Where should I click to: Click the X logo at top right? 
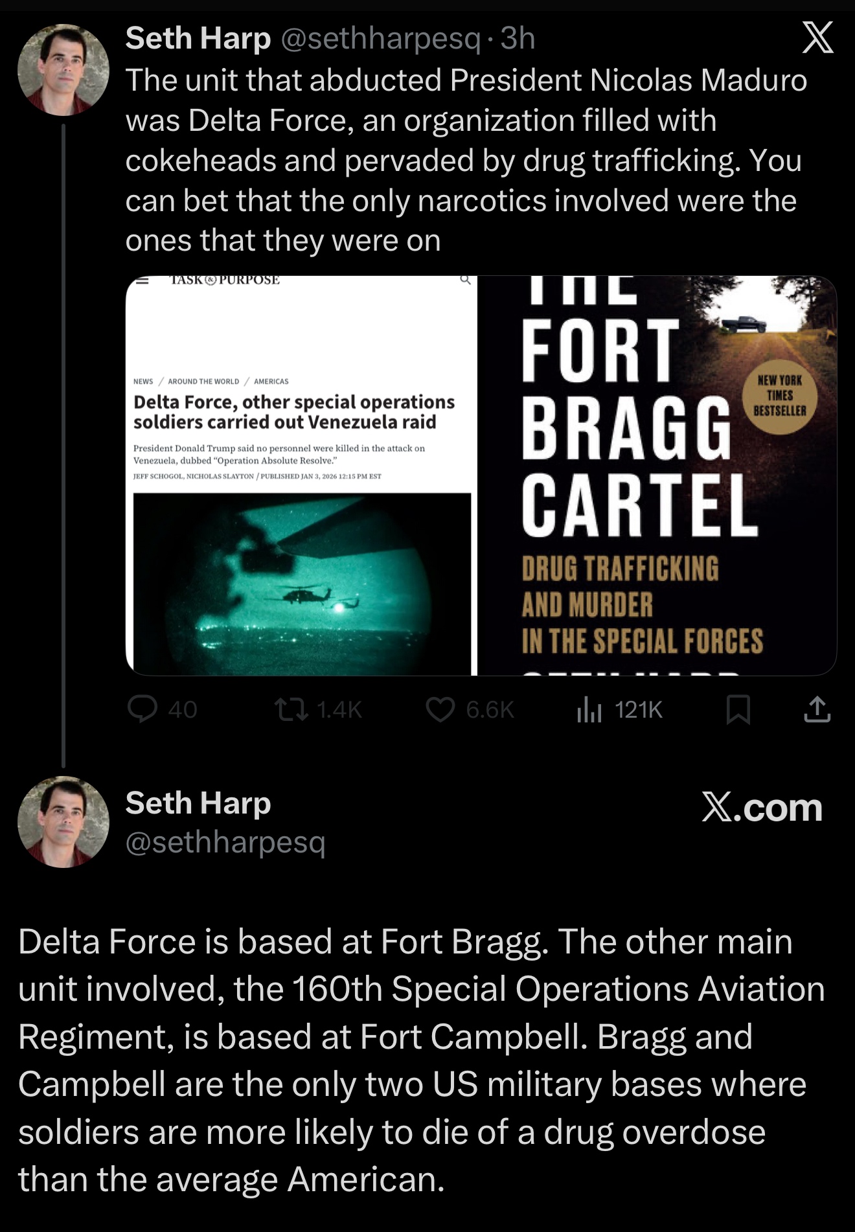pyautogui.click(x=817, y=38)
